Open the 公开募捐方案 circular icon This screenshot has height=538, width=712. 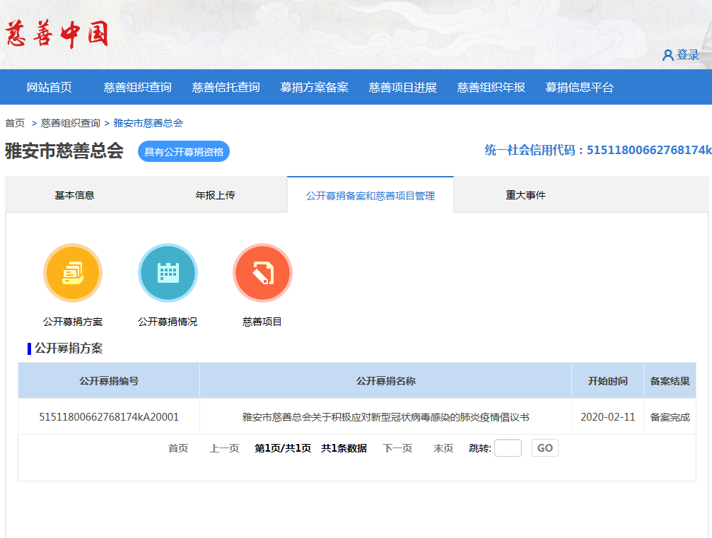(x=73, y=272)
